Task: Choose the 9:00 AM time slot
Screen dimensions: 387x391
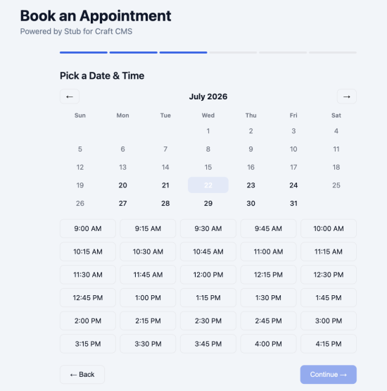Action: tap(88, 228)
